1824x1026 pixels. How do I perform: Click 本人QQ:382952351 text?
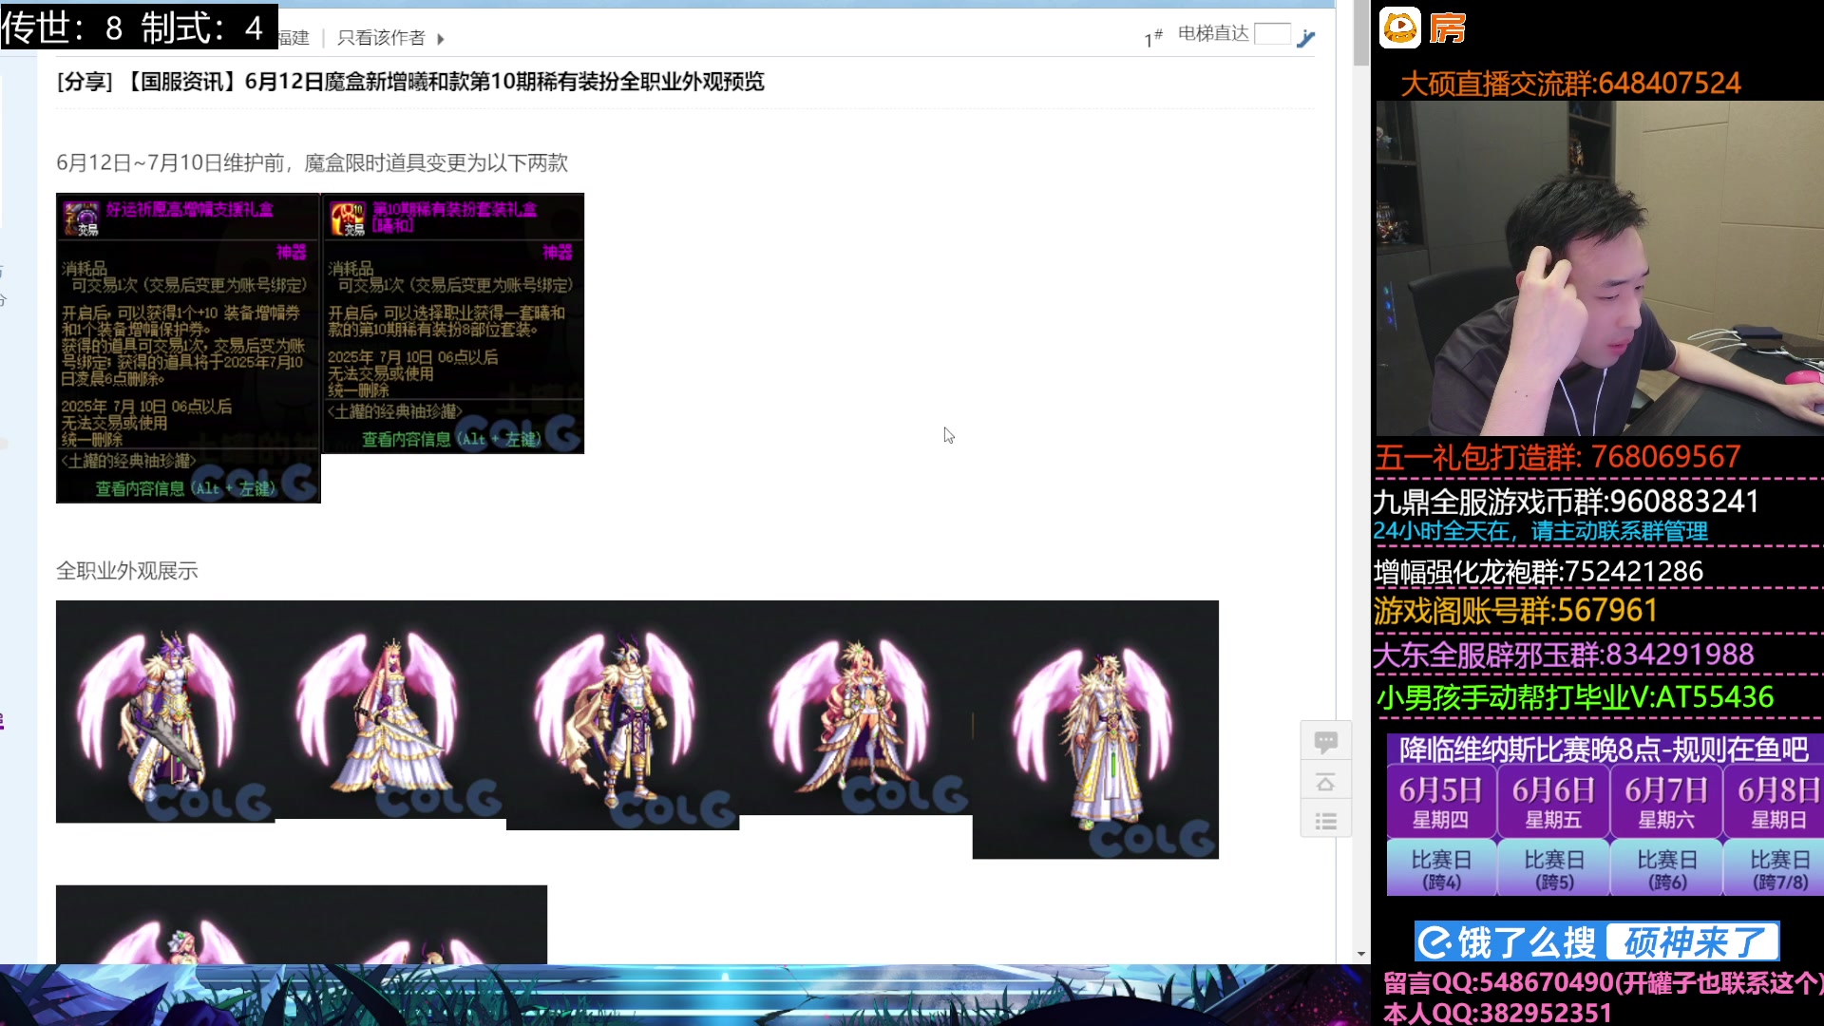tap(1497, 1013)
